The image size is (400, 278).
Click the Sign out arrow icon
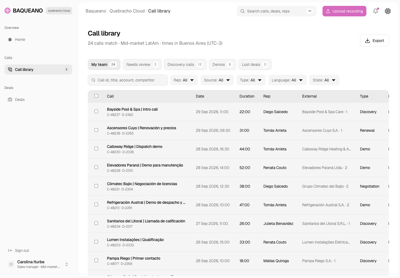[10, 250]
